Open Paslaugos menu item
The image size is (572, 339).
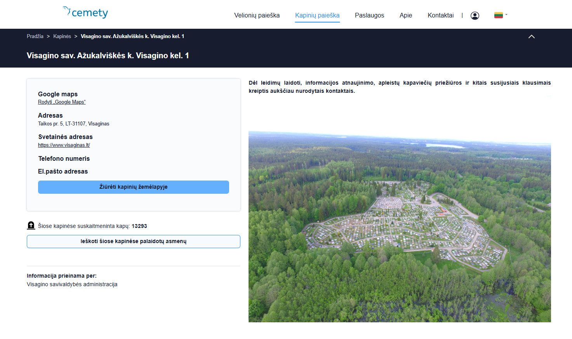click(x=369, y=16)
